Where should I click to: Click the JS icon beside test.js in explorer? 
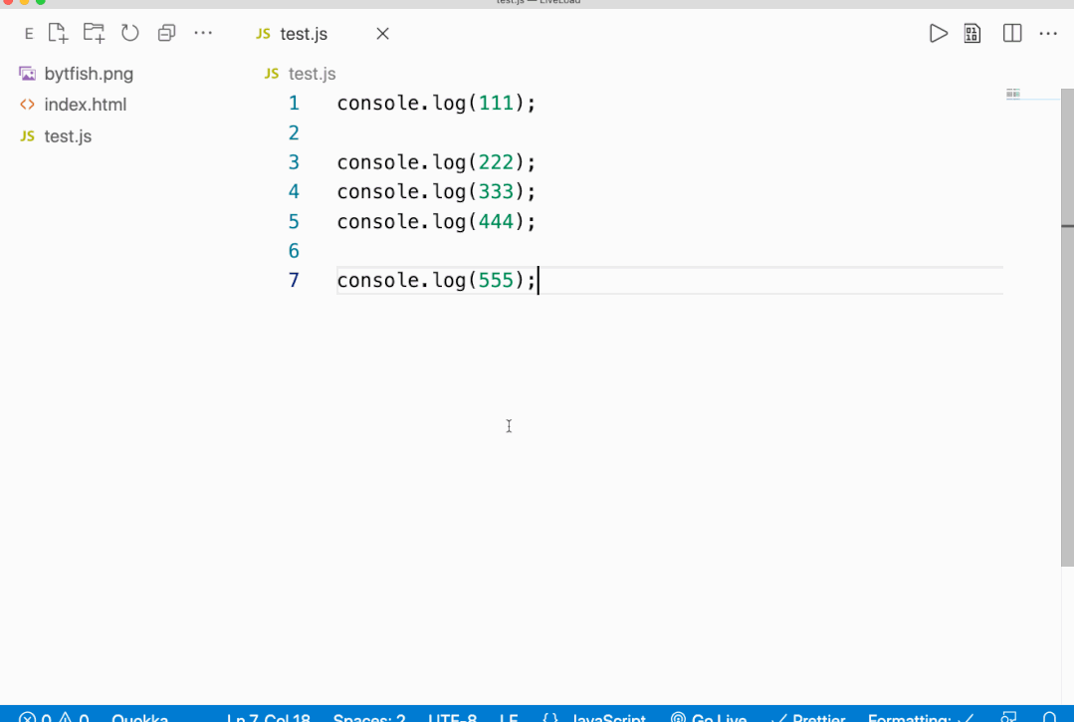pyautogui.click(x=28, y=135)
